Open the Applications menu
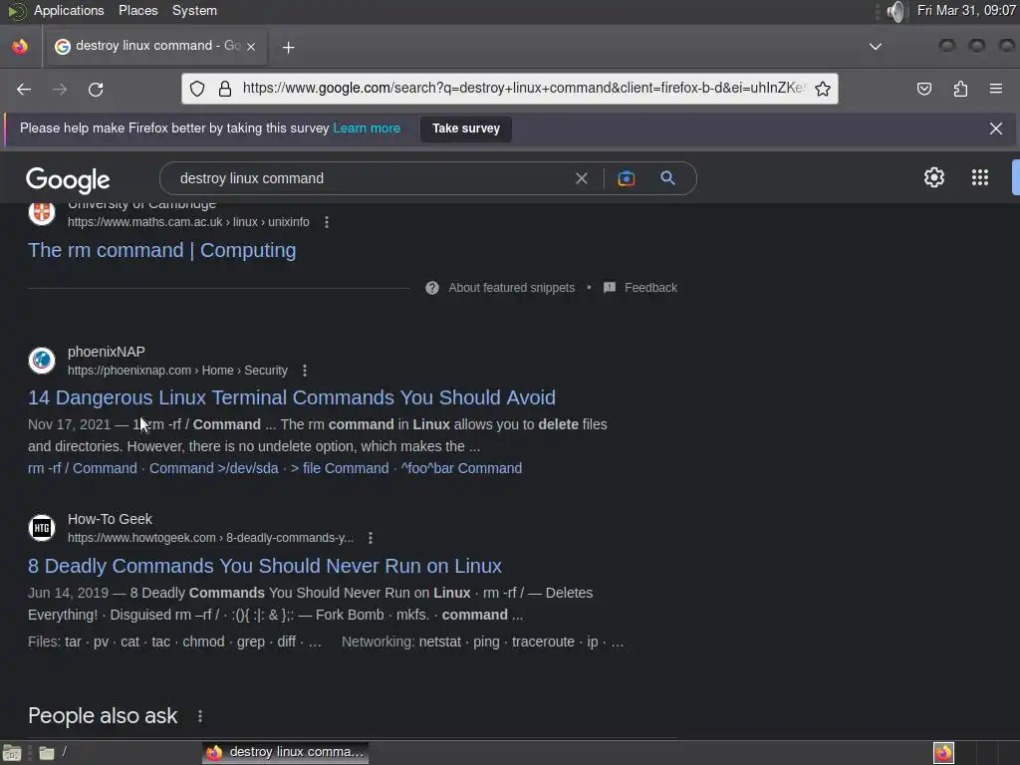Viewport: 1020px width, 765px height. click(69, 10)
